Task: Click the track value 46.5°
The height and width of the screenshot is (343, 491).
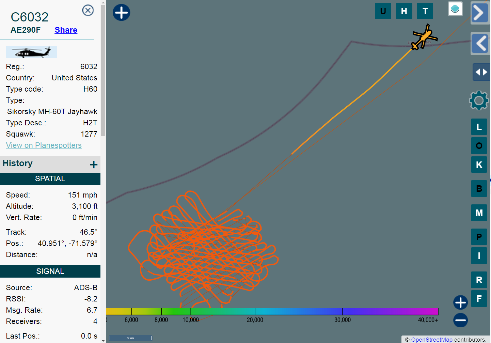Action: coord(89,232)
